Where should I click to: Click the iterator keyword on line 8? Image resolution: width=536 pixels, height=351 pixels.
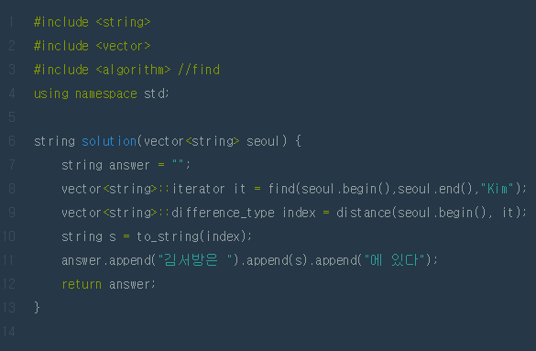tap(198, 189)
